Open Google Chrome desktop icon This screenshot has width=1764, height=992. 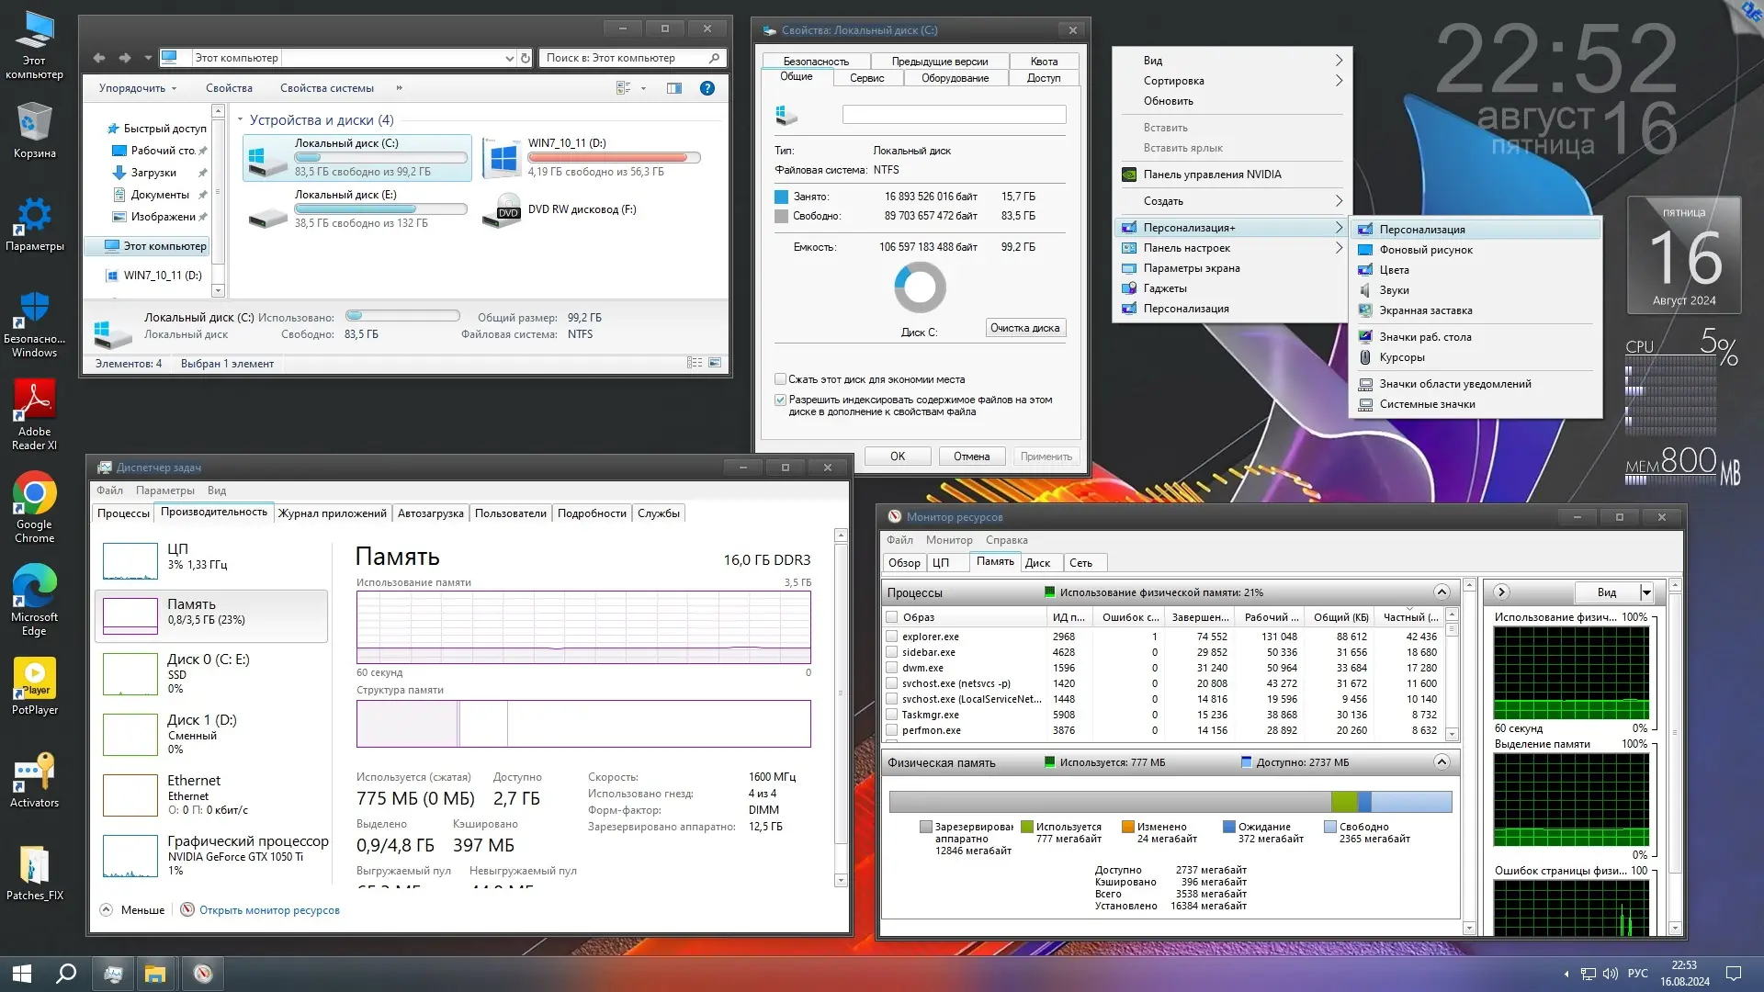[x=34, y=496]
